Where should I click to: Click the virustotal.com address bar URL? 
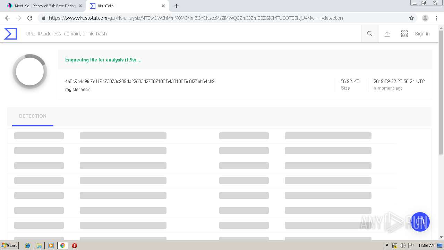click(x=196, y=18)
